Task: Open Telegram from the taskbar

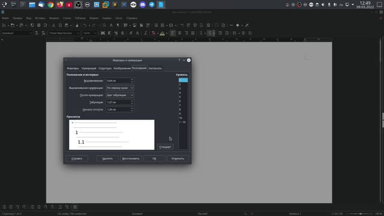Action: pos(152,5)
